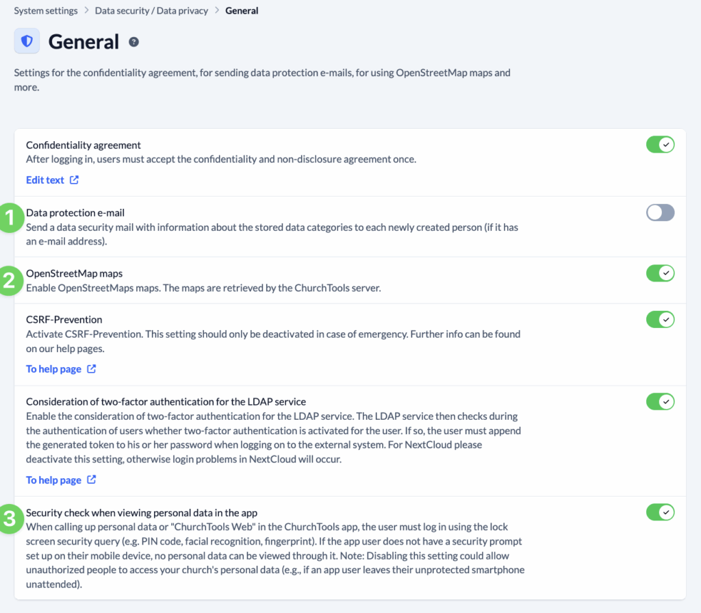Open the Edit text link

45,180
